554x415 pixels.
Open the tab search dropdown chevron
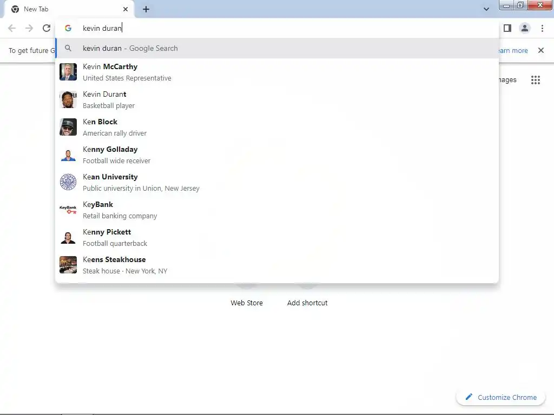[486, 9]
